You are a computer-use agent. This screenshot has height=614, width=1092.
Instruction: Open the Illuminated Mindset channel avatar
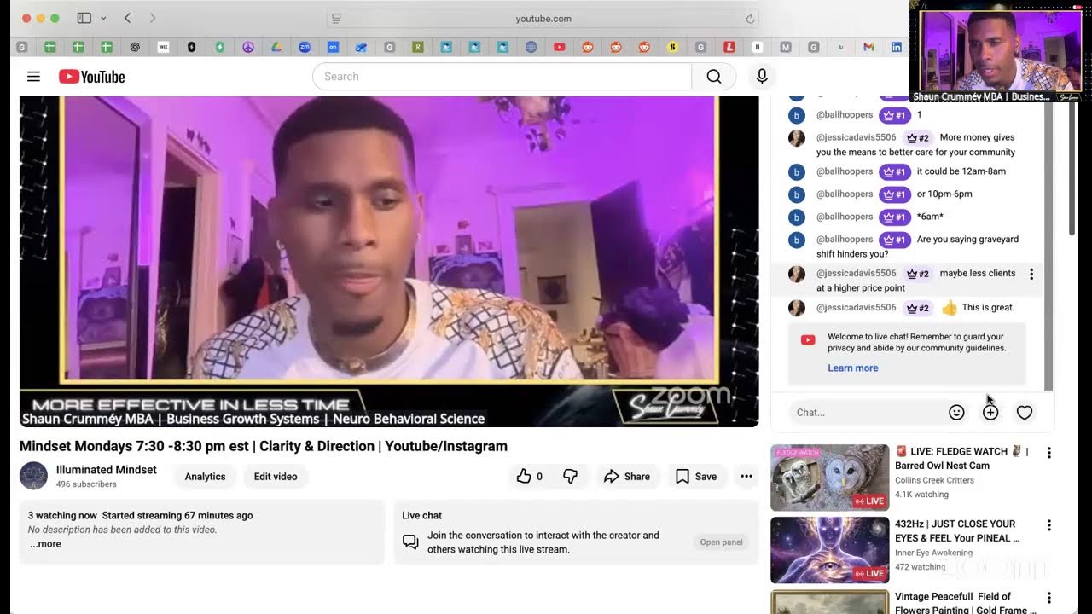point(33,476)
